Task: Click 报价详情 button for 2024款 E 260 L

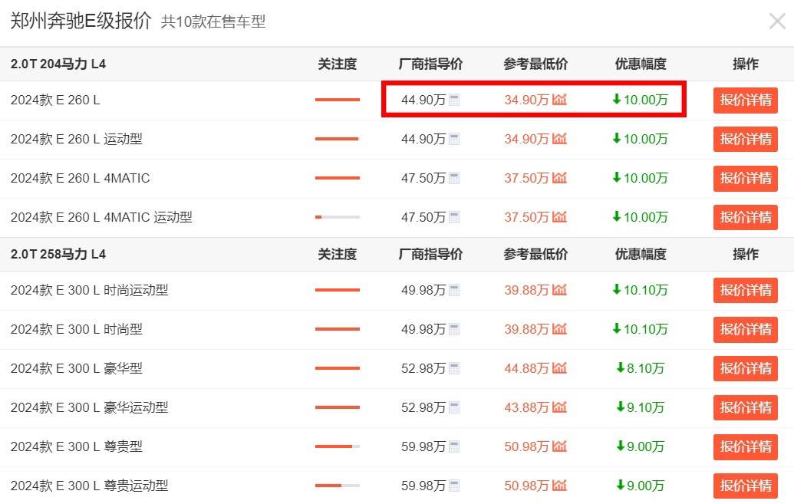Action: point(745,100)
